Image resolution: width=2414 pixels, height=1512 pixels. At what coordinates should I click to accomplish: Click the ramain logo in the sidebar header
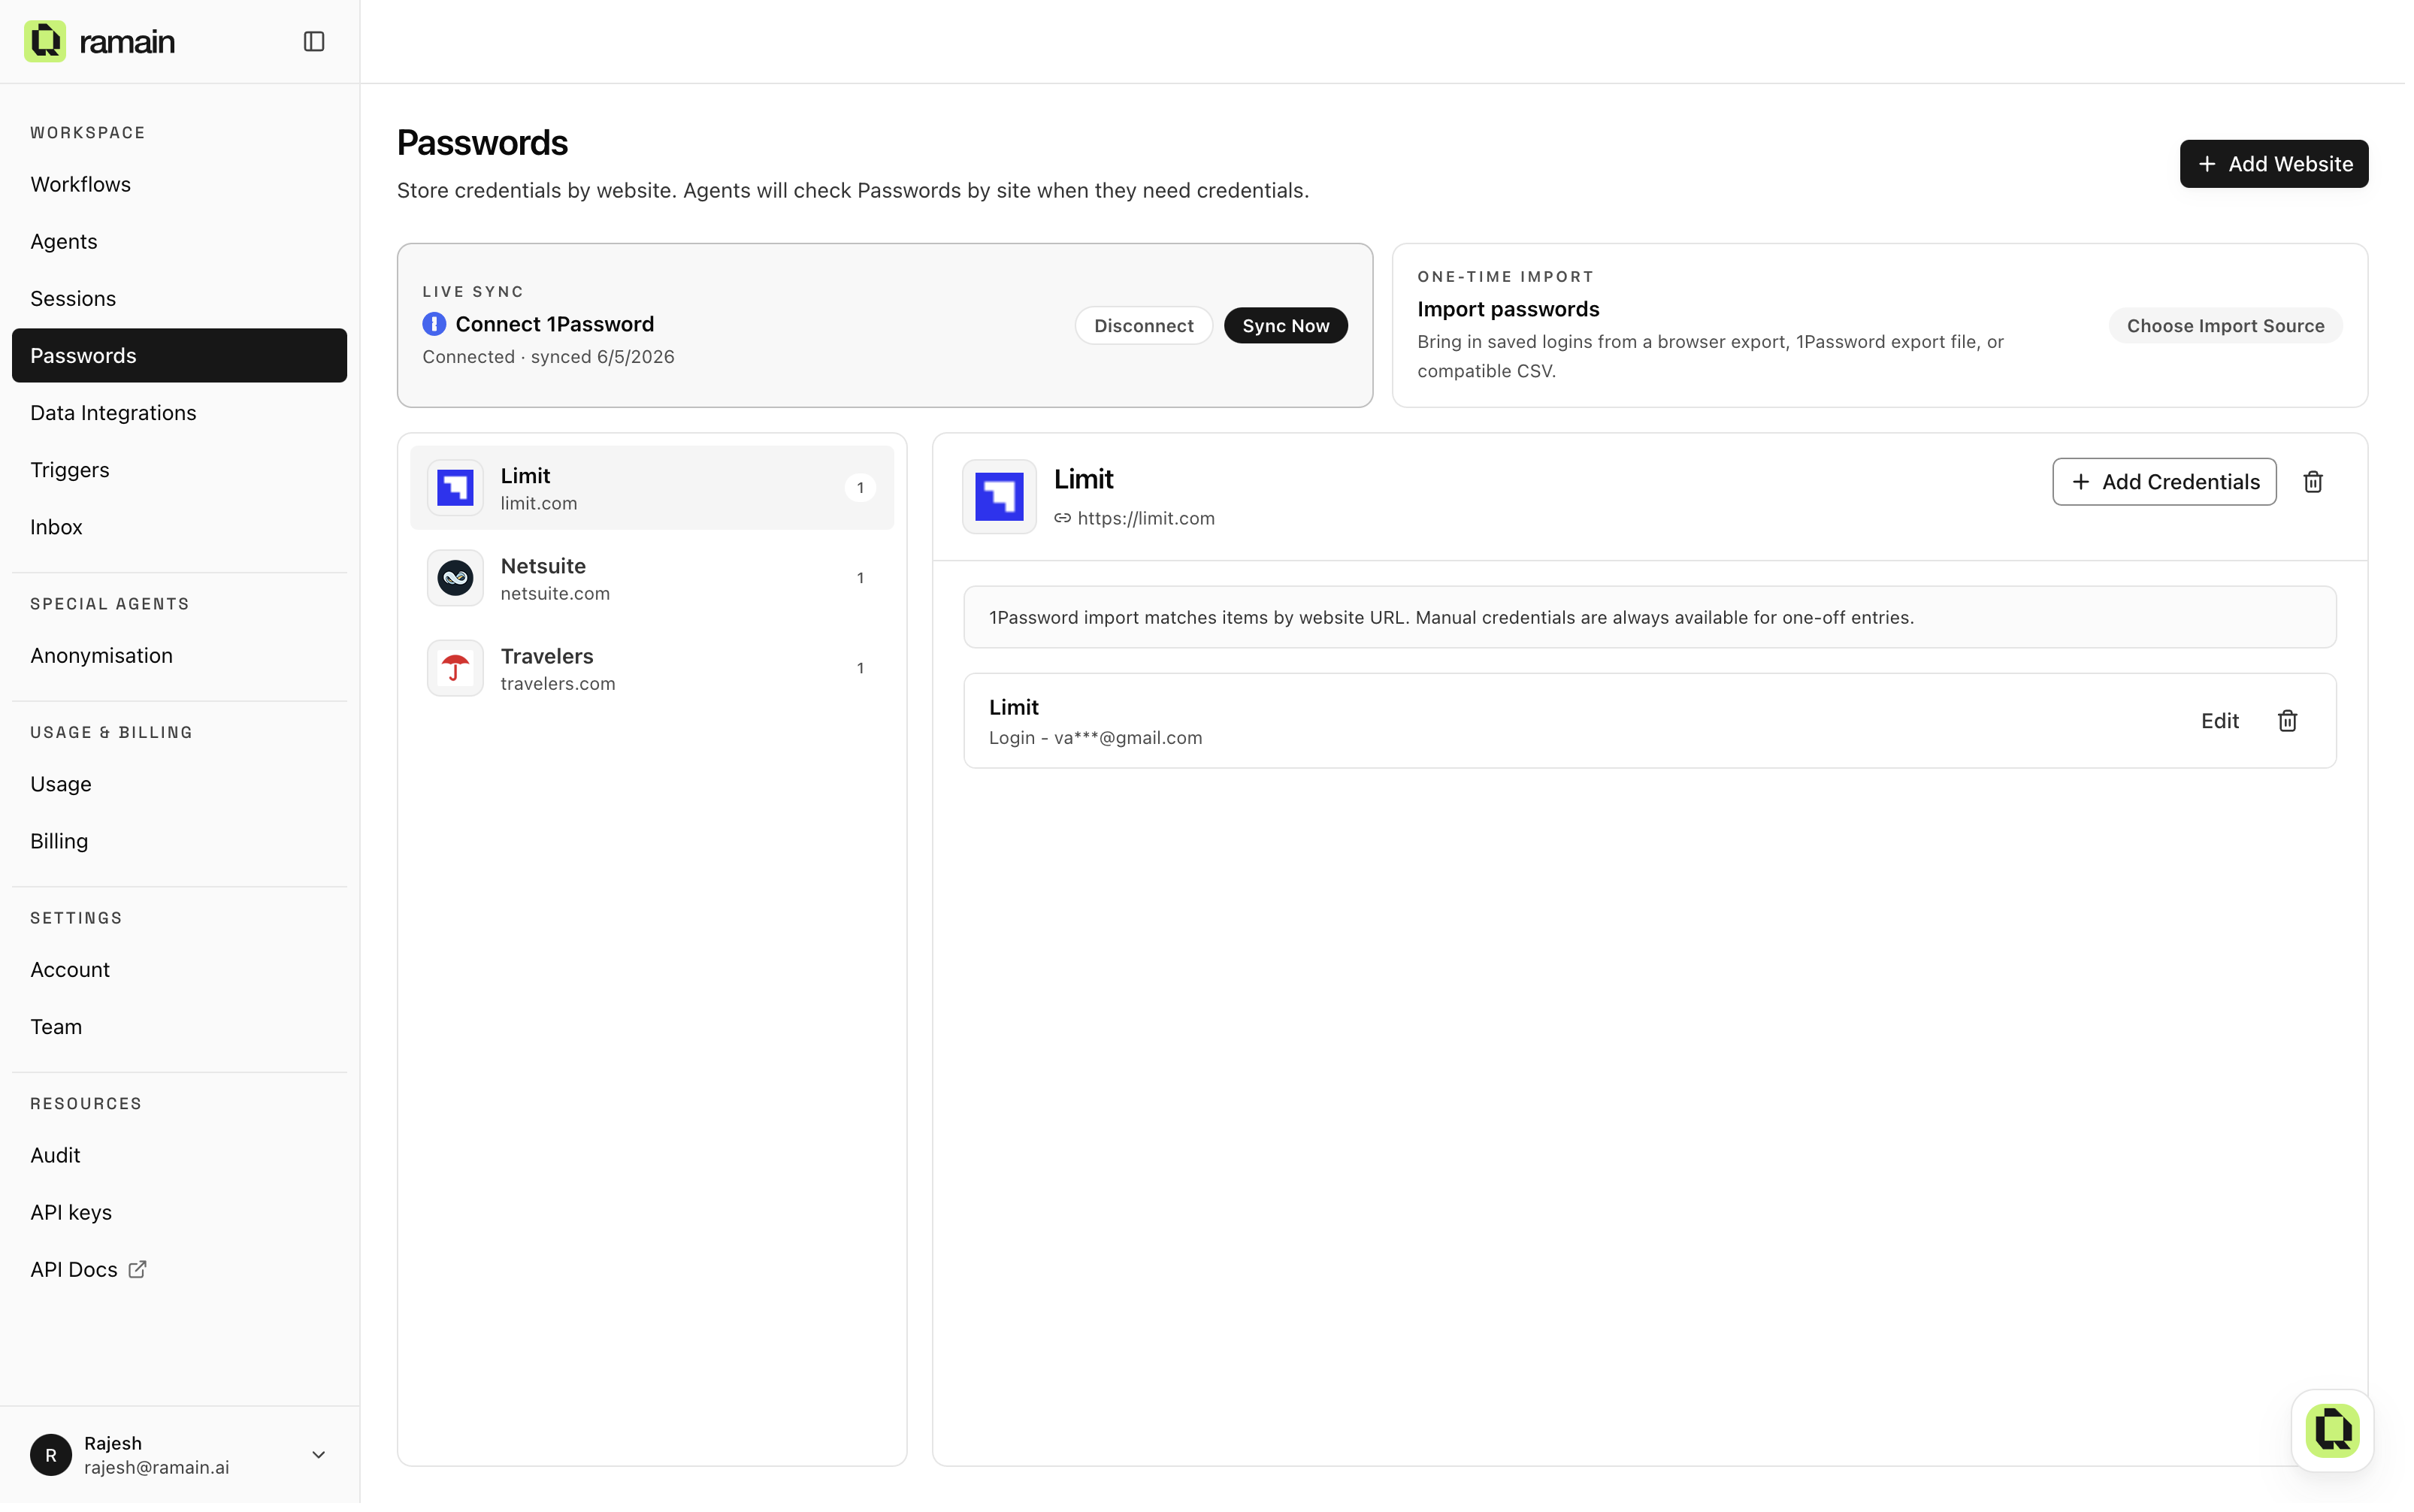99,41
